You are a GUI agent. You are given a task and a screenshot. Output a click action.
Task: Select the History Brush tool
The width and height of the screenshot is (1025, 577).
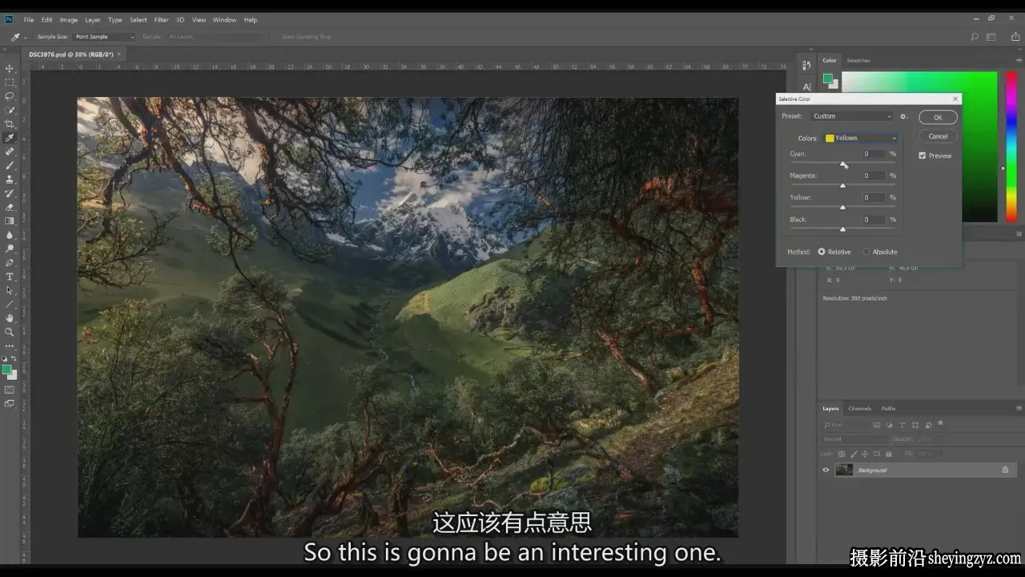10,193
